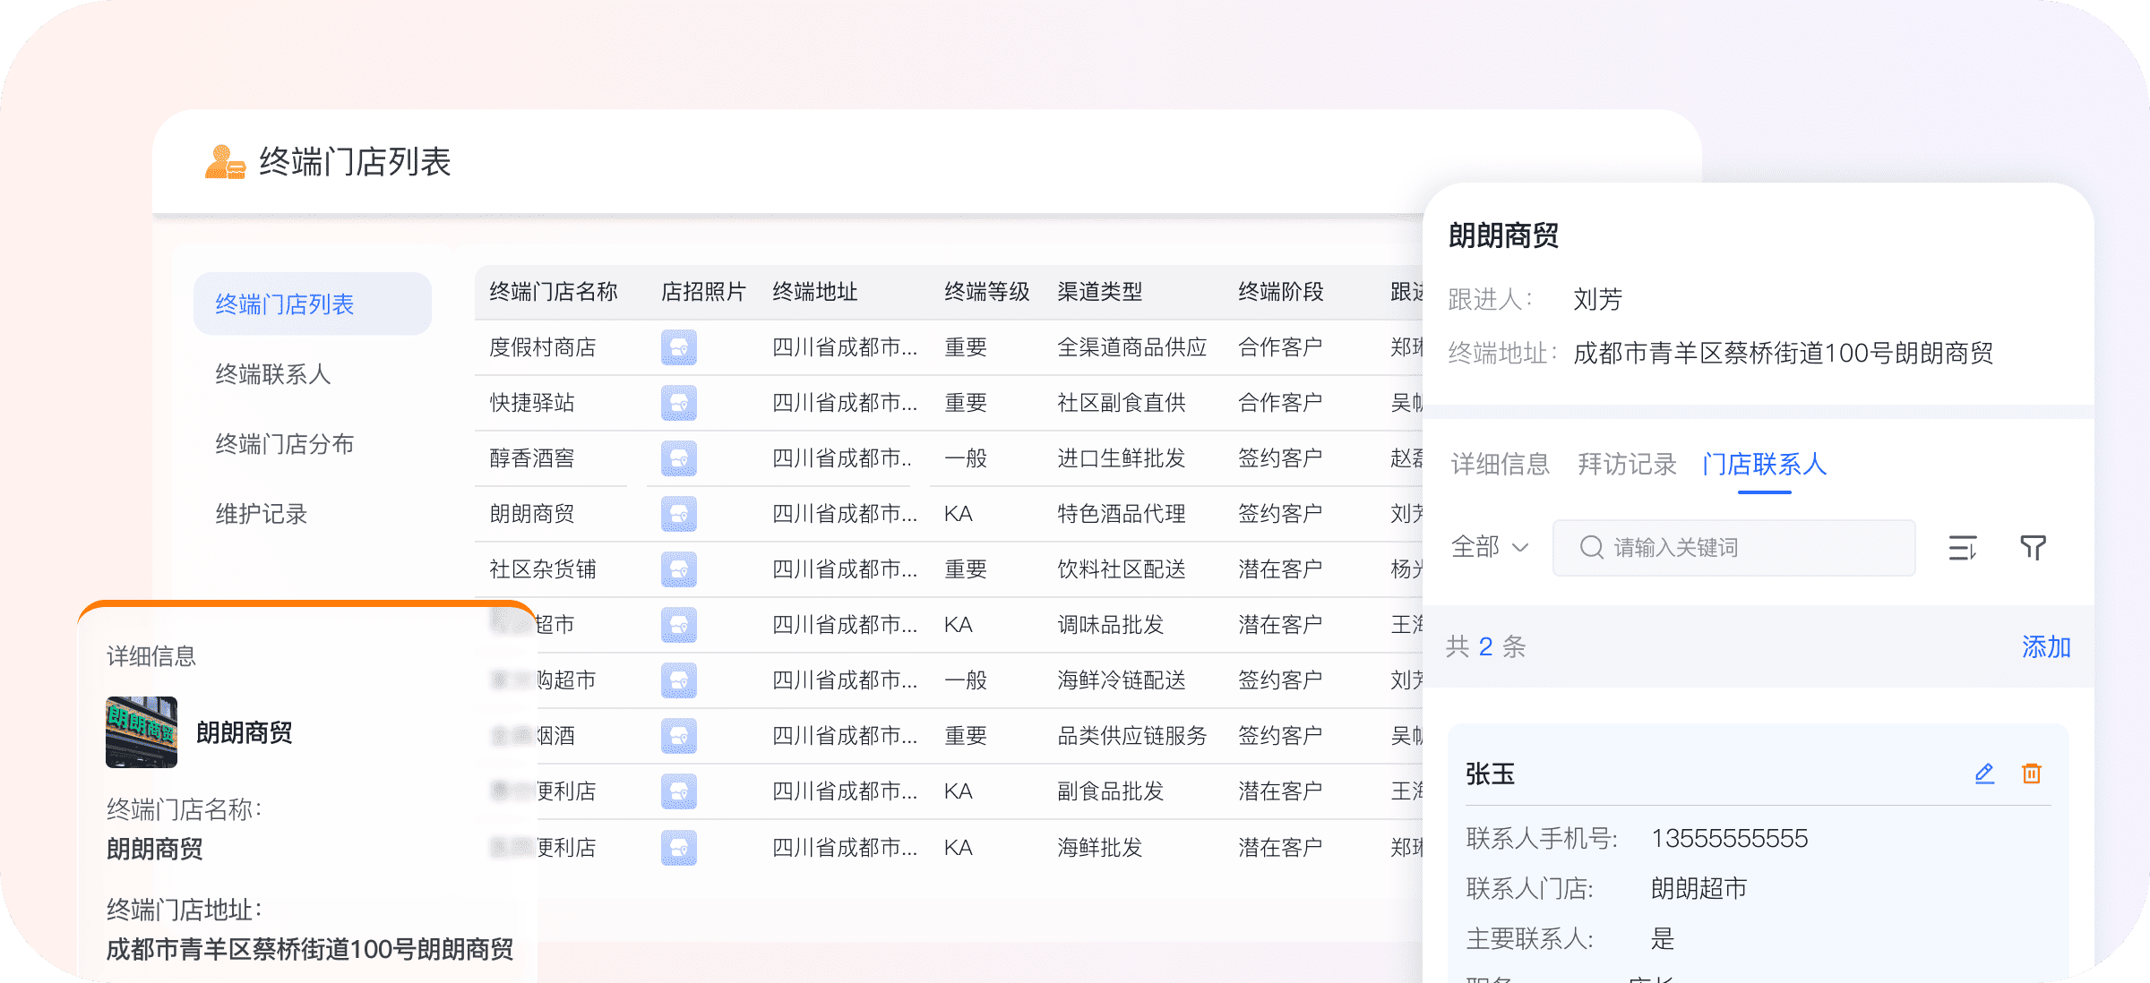Select the 朗朗商贸 row in the table
The height and width of the screenshot is (983, 2150).
[532, 514]
